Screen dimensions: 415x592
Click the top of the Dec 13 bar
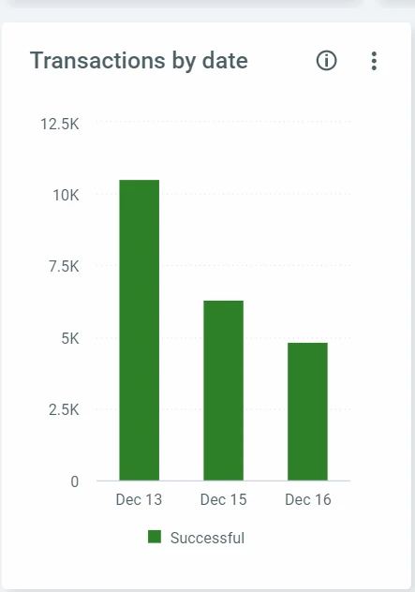pos(140,181)
